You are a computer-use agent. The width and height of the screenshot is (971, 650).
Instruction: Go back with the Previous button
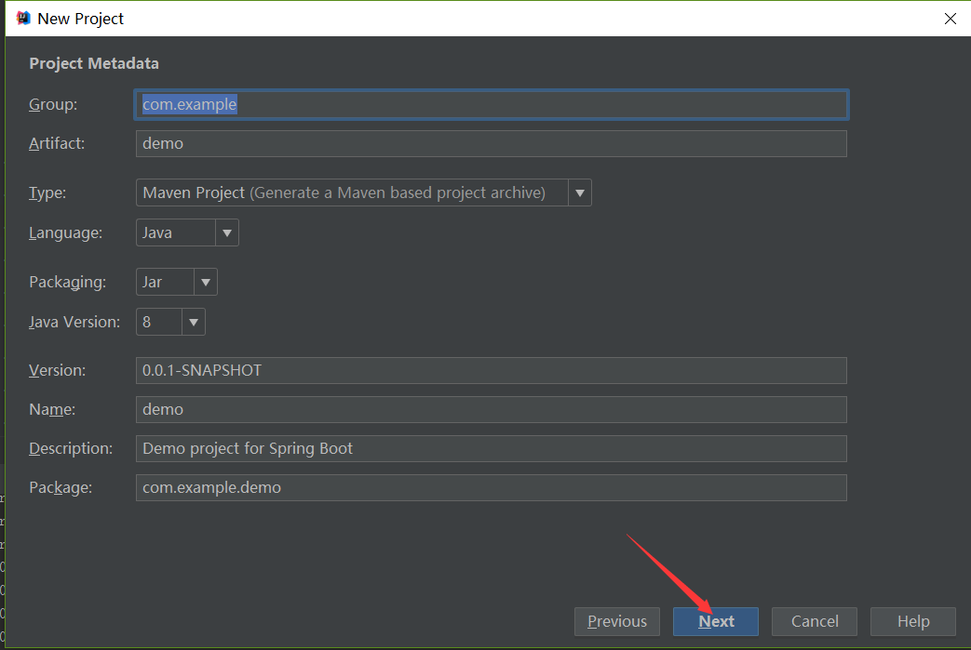[x=617, y=621]
